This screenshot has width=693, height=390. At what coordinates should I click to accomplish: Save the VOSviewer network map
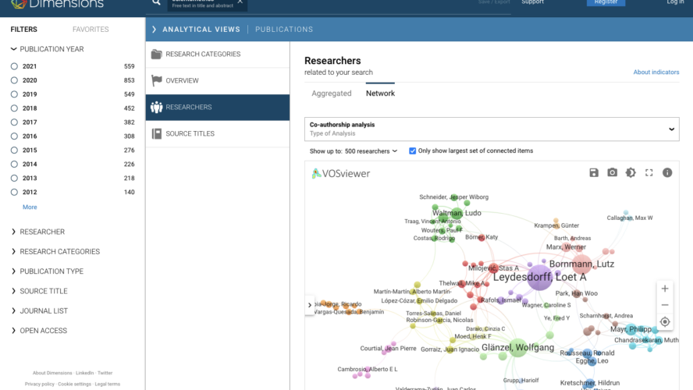(594, 172)
